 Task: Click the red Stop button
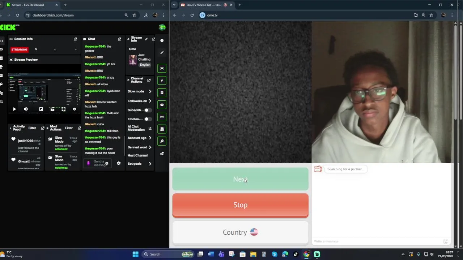pyautogui.click(x=240, y=205)
